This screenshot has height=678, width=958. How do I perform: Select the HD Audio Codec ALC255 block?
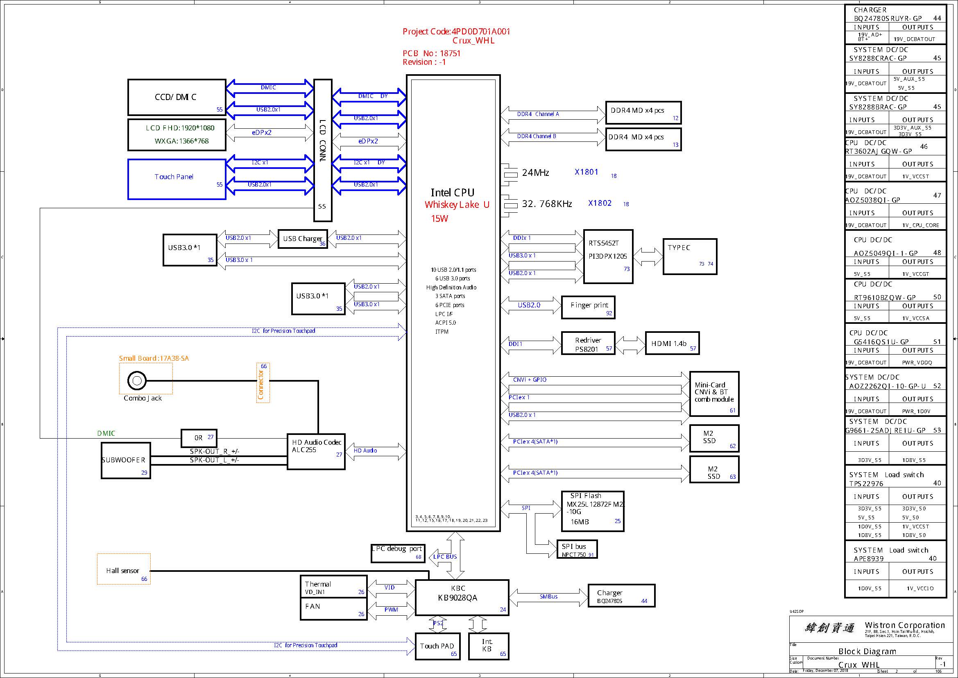(316, 452)
